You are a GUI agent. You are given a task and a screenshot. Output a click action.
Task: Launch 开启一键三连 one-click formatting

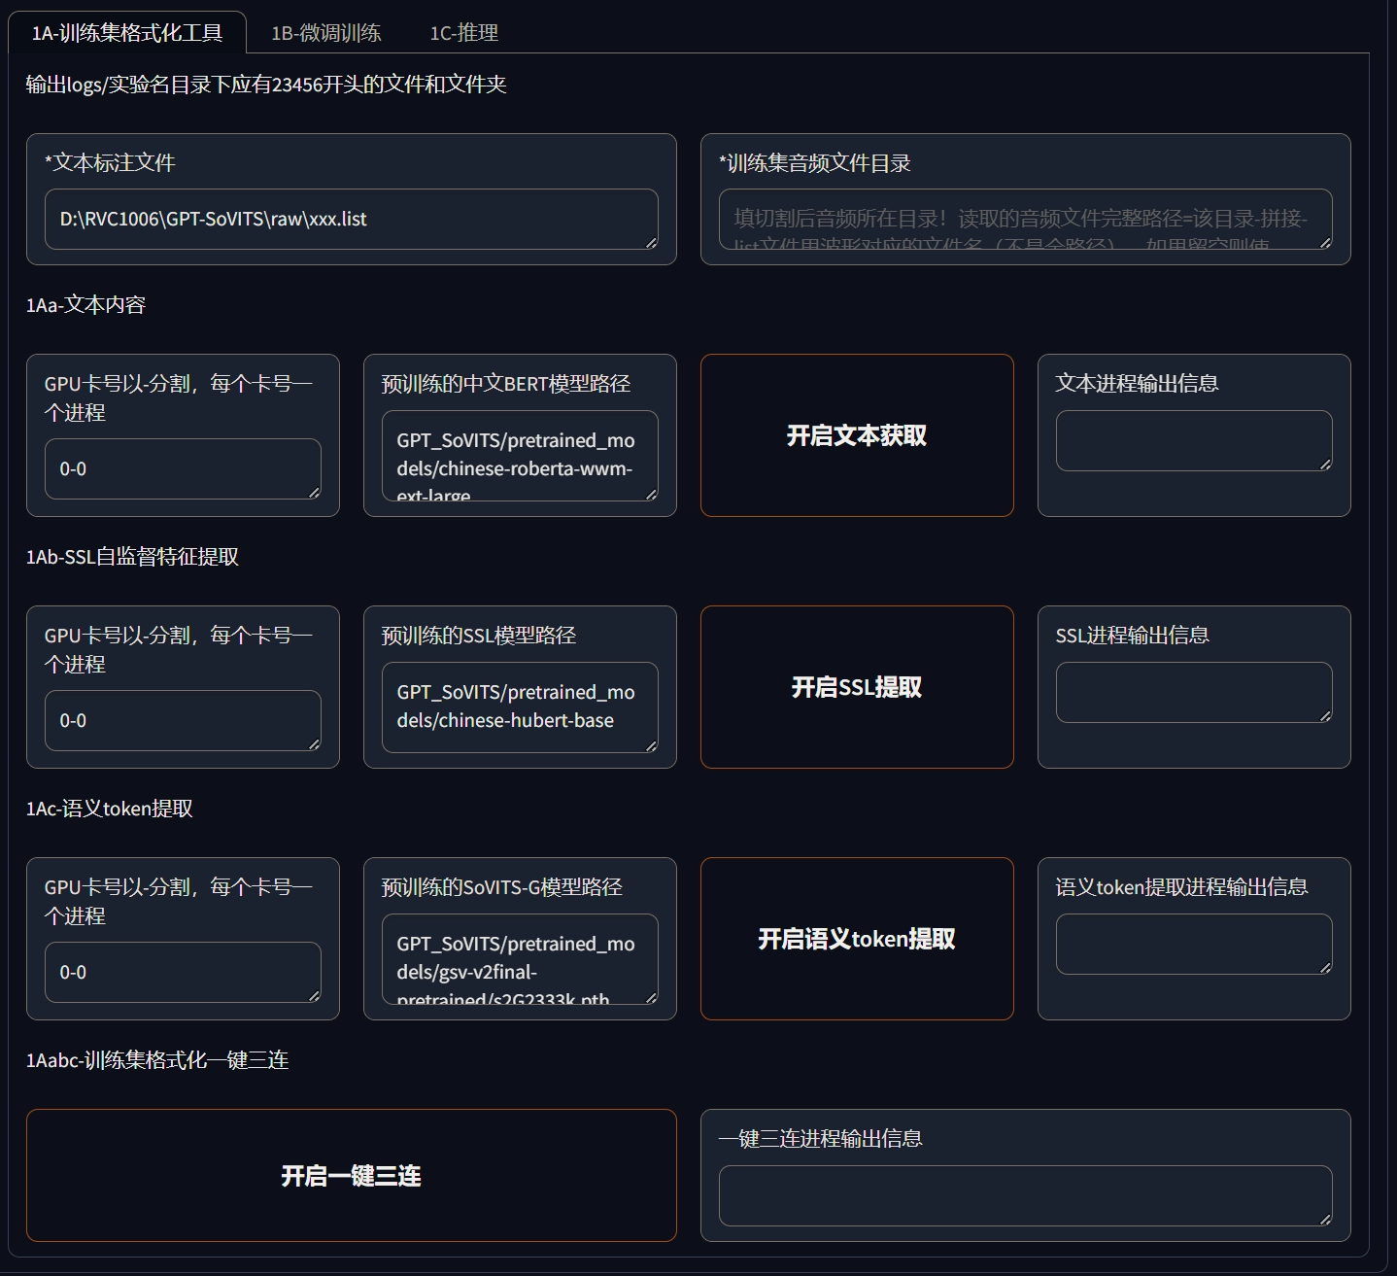click(351, 1176)
